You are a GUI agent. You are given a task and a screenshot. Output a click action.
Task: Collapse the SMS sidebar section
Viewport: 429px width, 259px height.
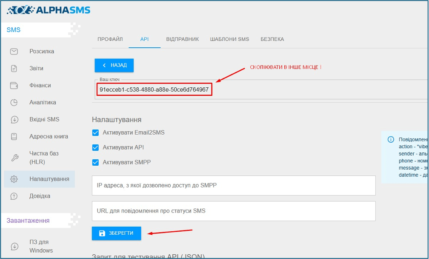(13, 30)
